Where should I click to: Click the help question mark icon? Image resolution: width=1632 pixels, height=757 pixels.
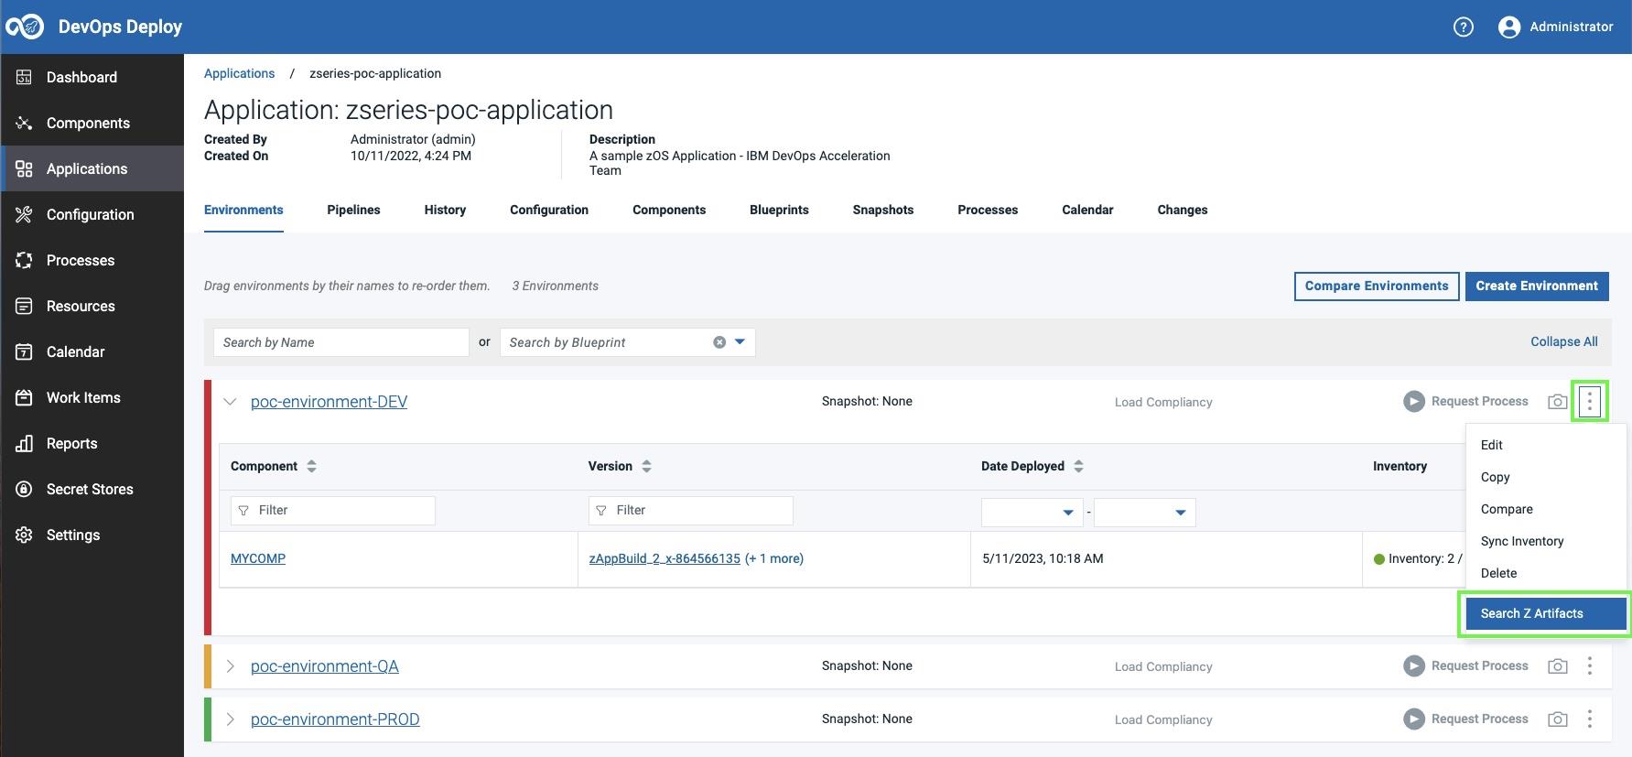click(x=1463, y=27)
